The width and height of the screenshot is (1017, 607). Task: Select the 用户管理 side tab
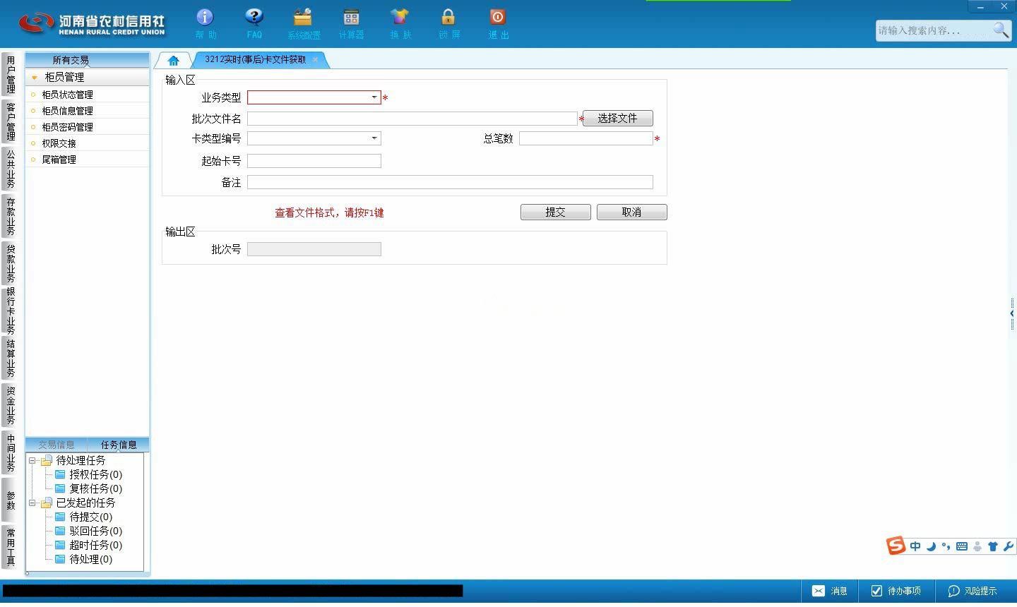(10, 74)
